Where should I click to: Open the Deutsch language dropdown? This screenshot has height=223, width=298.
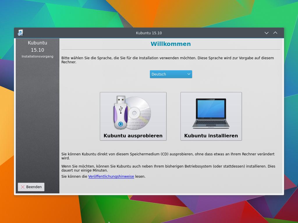(171, 74)
